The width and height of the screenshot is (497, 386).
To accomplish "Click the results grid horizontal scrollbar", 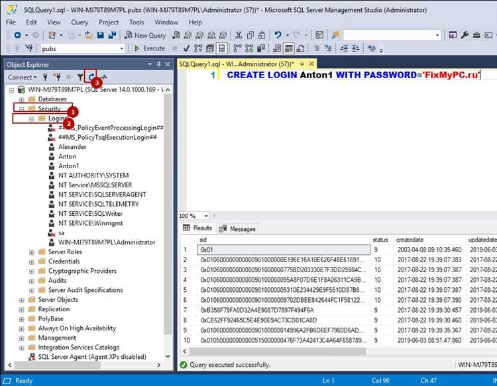I will click(x=278, y=351).
